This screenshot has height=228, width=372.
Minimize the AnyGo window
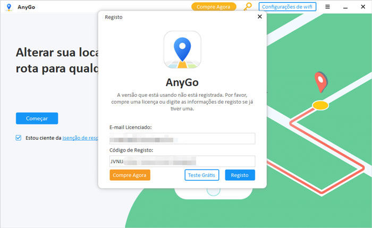tap(345, 7)
